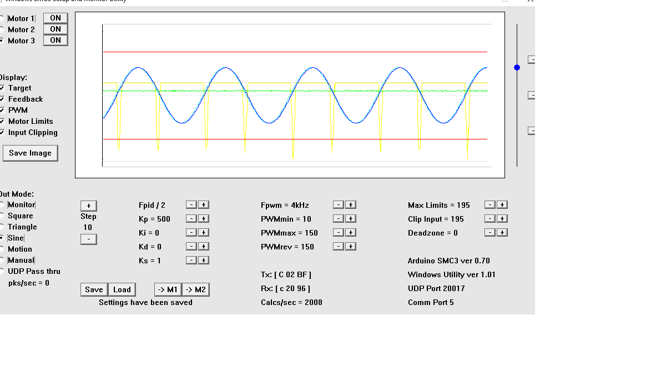The image size is (666, 380).
Task: Decrease Clip Input value
Action: tap(490, 219)
